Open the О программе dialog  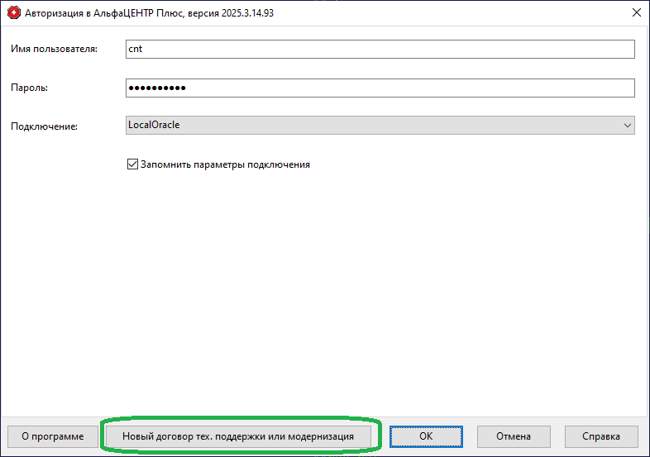coord(53,436)
